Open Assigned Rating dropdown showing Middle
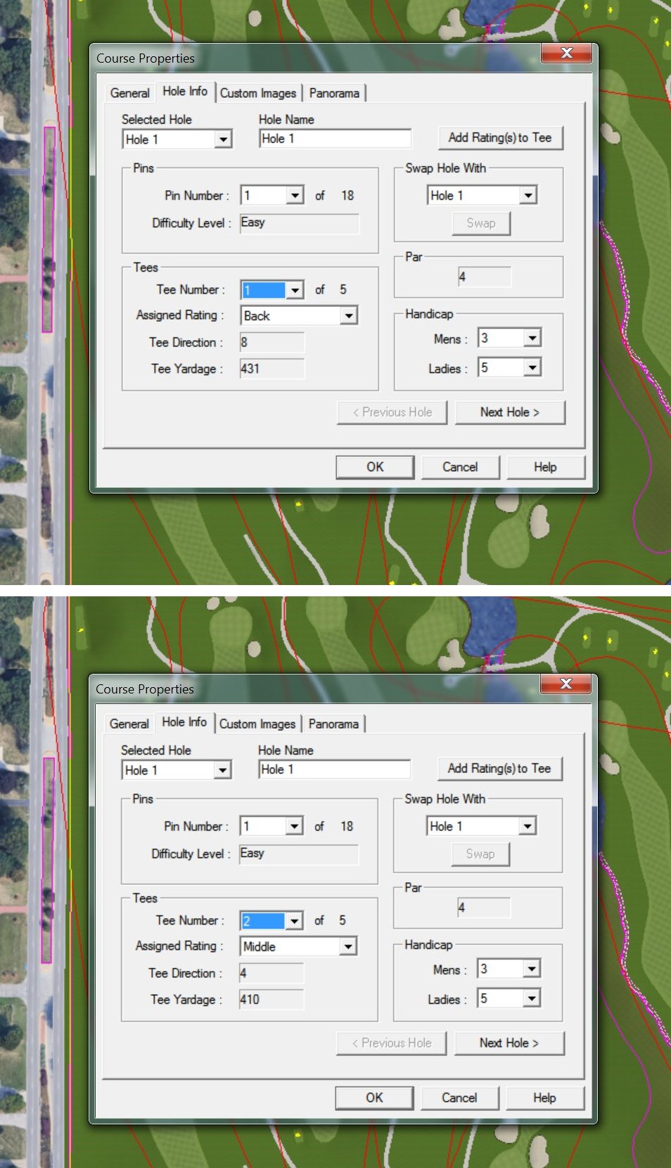 348,947
